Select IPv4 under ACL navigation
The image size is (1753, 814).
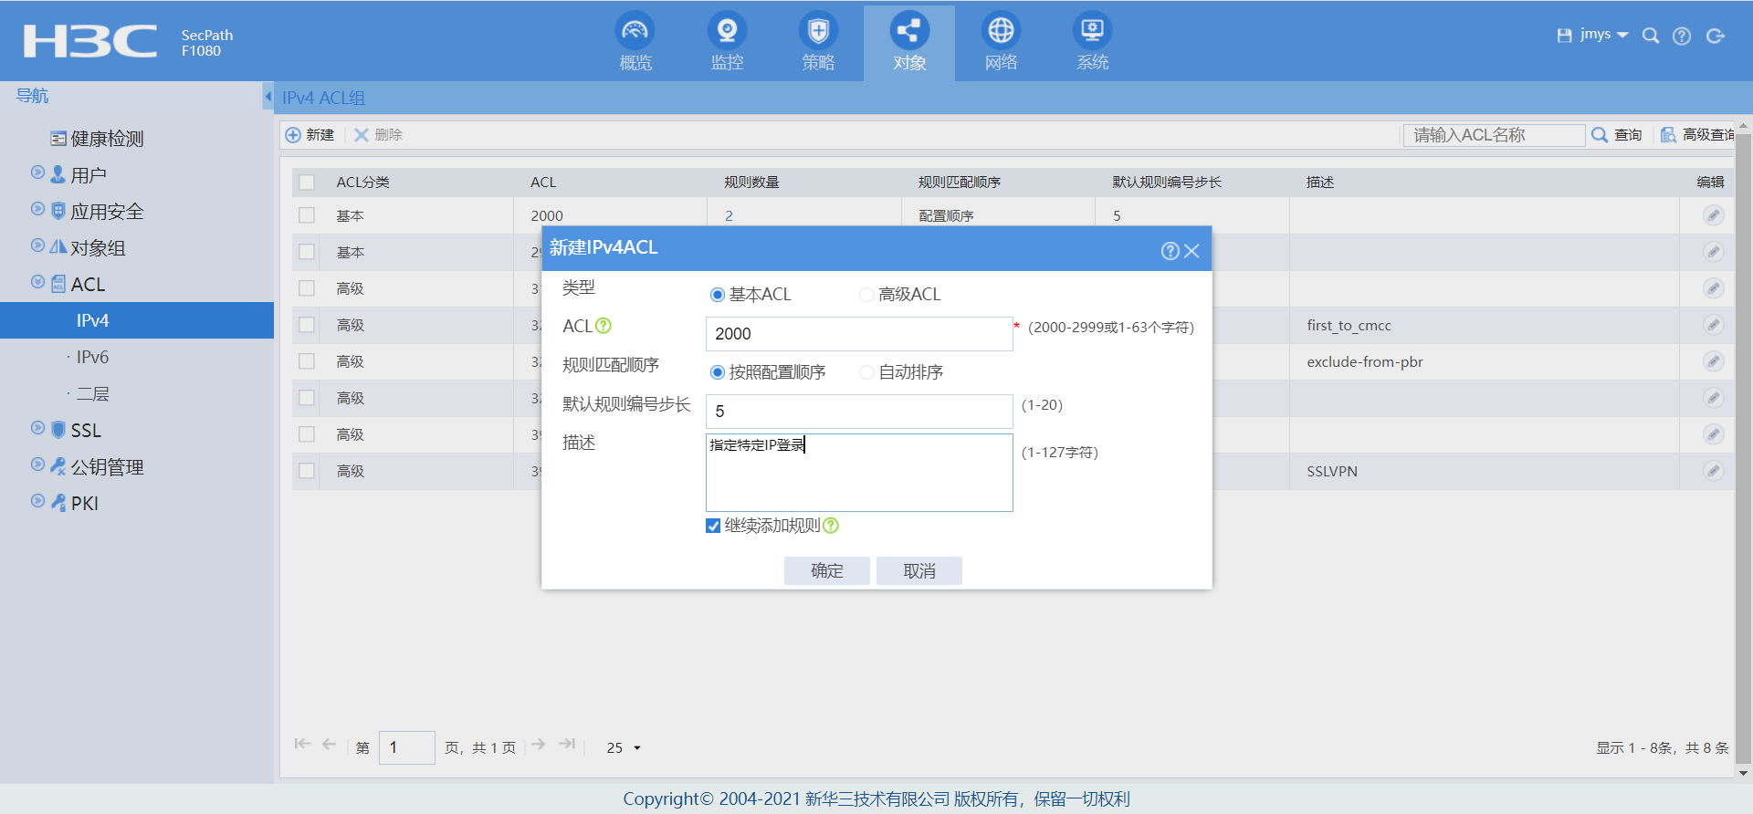[x=137, y=320]
